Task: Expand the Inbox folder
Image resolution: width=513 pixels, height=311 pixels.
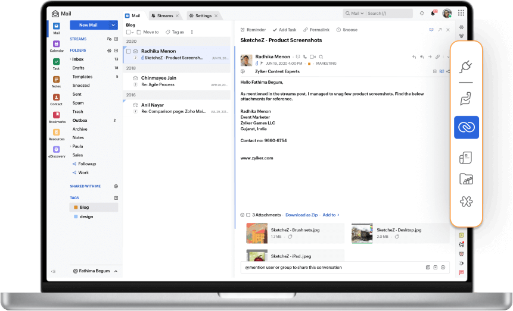Action: point(70,59)
